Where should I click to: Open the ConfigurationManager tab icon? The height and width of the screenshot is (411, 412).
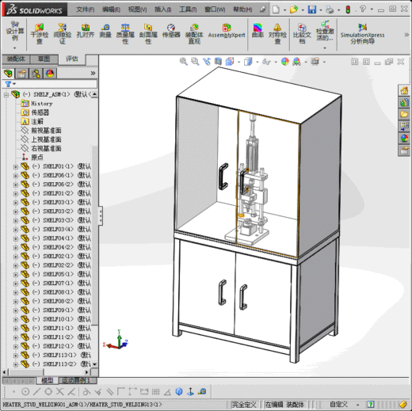36,73
